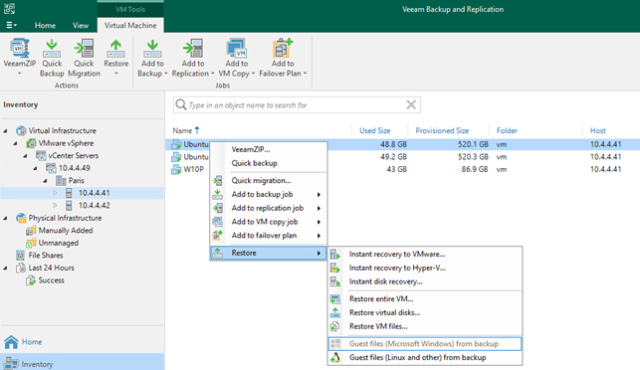Select File Shares in inventory tree
640x370 pixels.
46,256
